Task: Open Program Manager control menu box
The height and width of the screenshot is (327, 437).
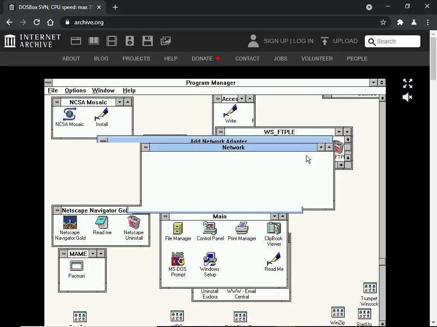Action: pos(48,83)
